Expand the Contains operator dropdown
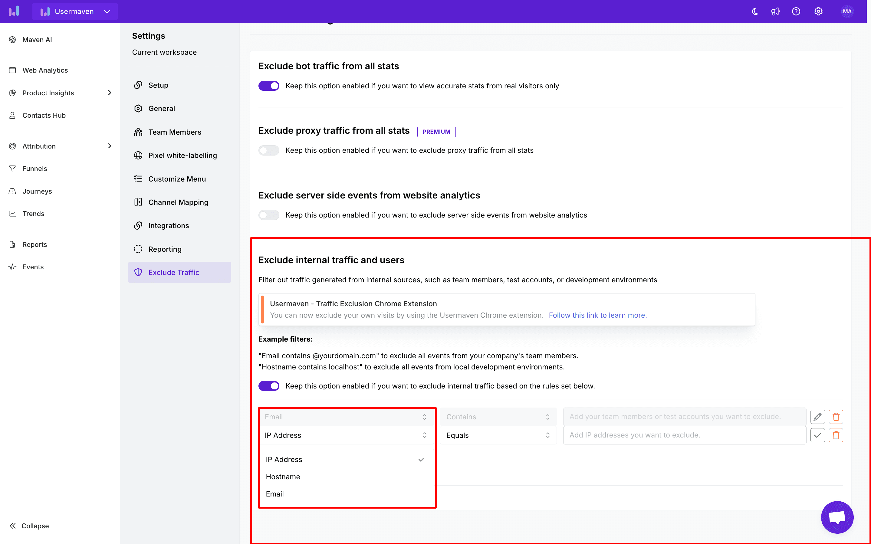The width and height of the screenshot is (871, 544). [497, 416]
